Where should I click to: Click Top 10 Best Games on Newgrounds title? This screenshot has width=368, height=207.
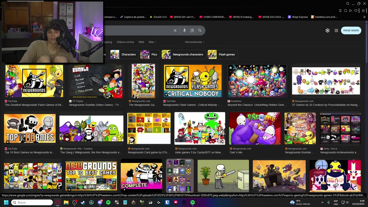point(30,152)
